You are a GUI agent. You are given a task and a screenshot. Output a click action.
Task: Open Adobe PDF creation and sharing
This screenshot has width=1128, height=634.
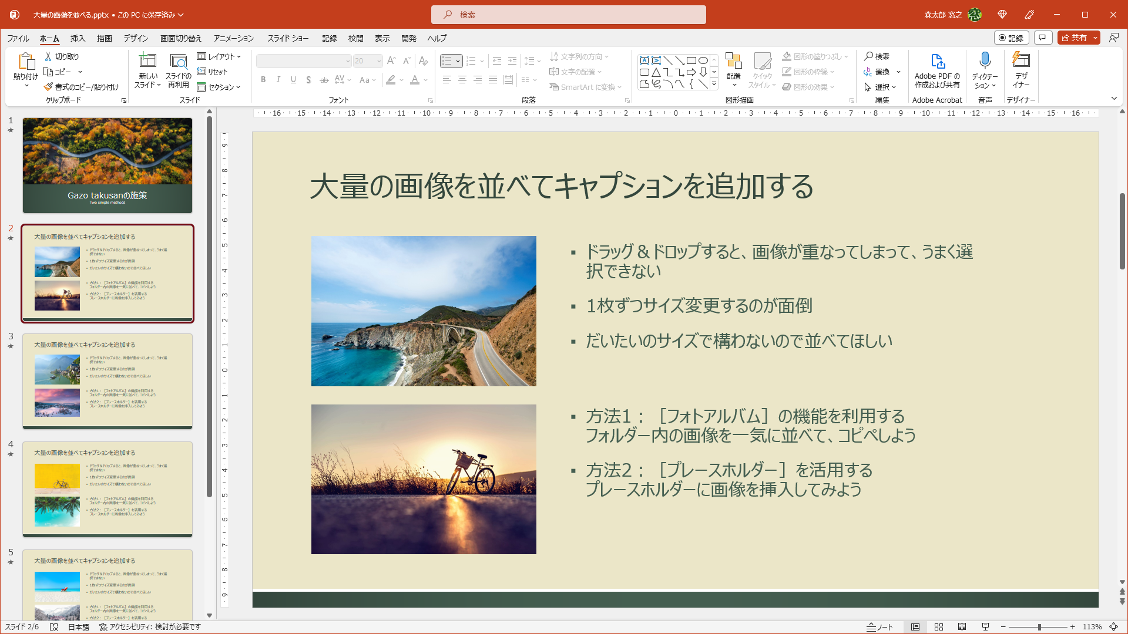coord(937,70)
